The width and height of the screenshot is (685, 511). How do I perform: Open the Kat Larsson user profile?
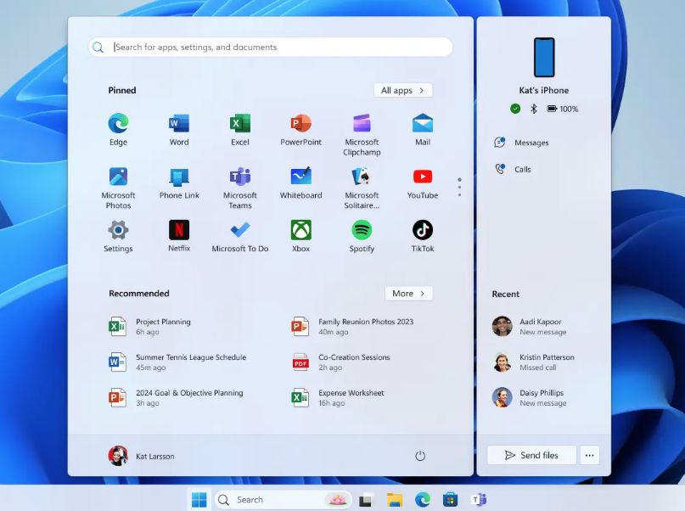pos(142,456)
